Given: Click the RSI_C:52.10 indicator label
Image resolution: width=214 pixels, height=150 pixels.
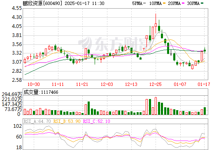Looking at the screenshot, I should [x=97, y=121].
